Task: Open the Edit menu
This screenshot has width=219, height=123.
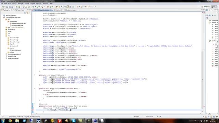Action: pyautogui.click(x=5, y=4)
